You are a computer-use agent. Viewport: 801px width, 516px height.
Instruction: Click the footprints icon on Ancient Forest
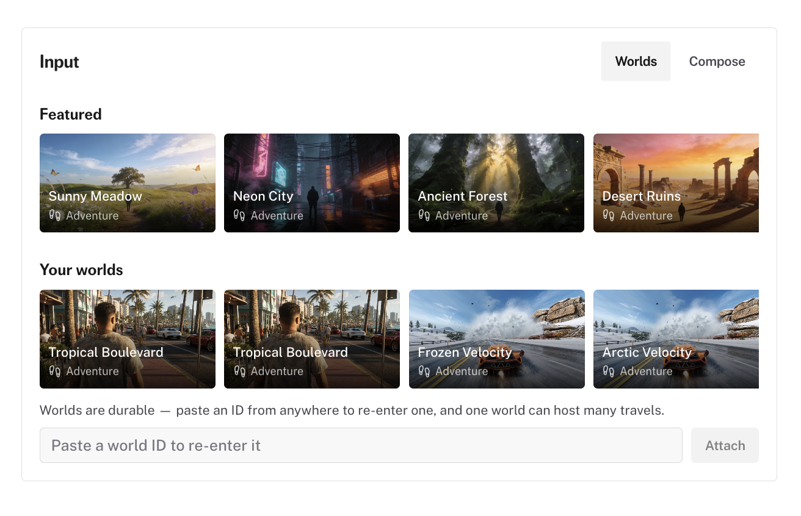click(424, 215)
